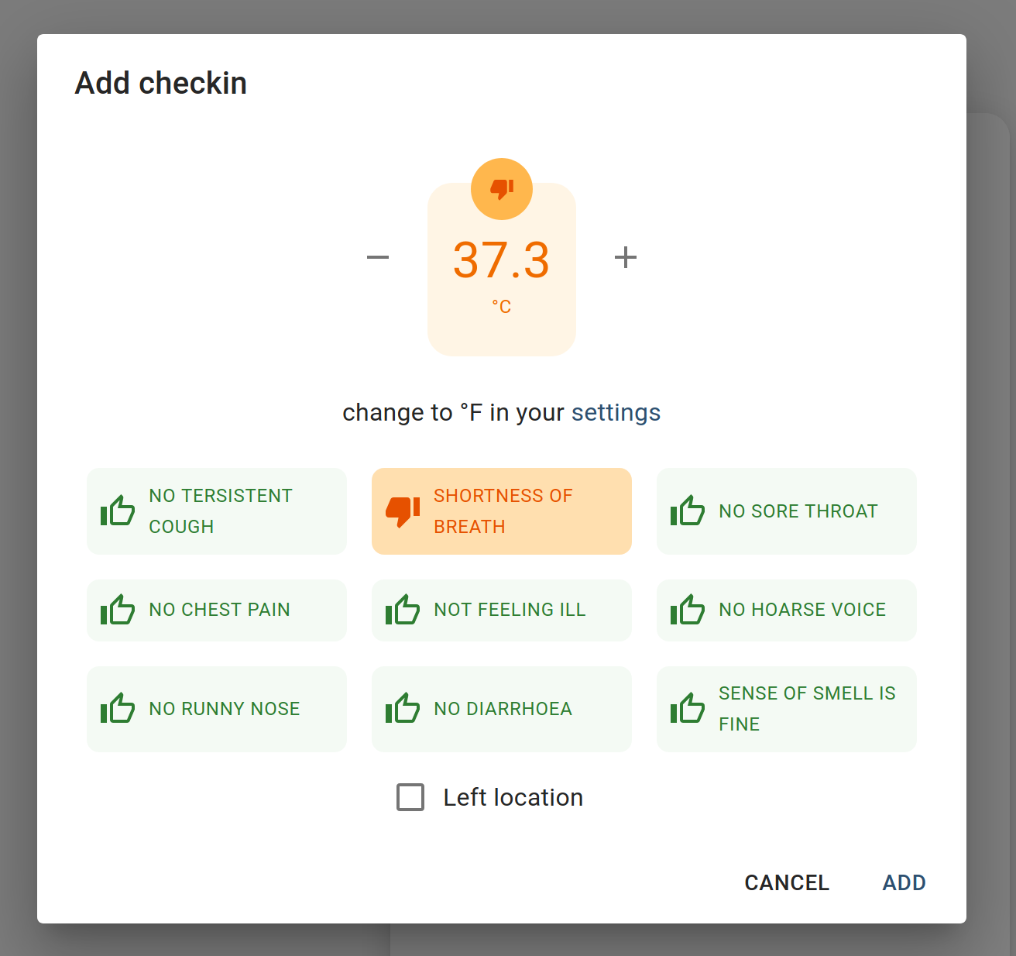Image resolution: width=1016 pixels, height=956 pixels.
Task: Click the plus icon to increase temperature
Action: click(x=626, y=257)
